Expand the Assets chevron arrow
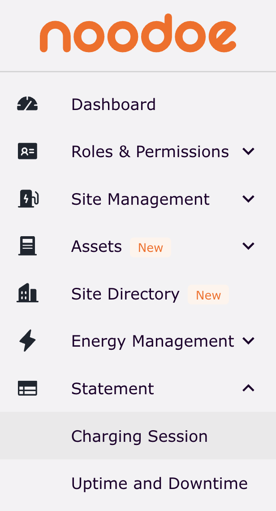Screen dimensions: 276x511 248,246
